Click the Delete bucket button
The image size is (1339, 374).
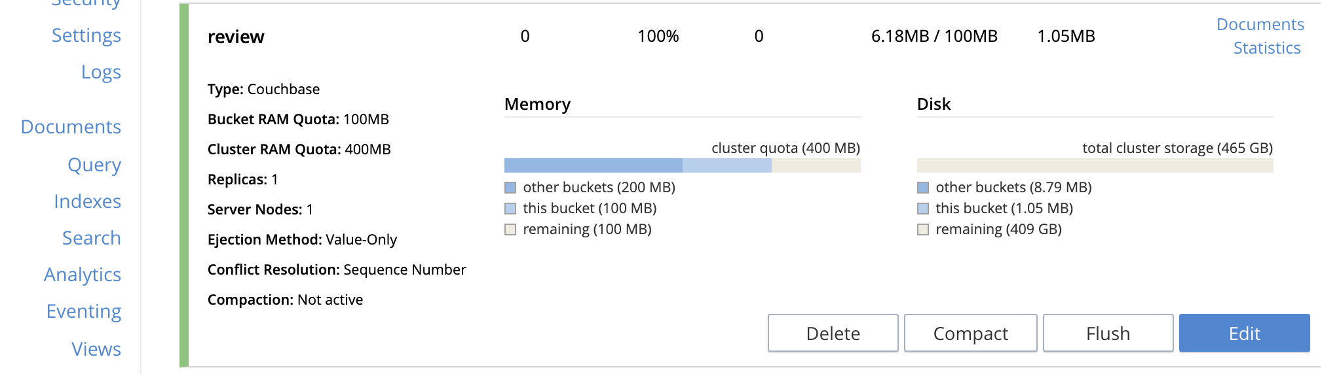tap(833, 333)
